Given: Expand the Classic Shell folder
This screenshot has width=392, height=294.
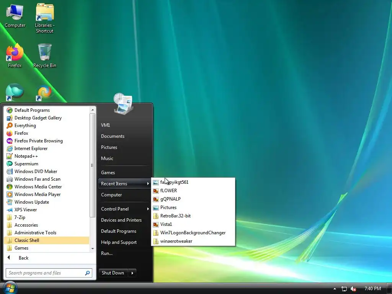Looking at the screenshot, I should (x=46, y=240).
